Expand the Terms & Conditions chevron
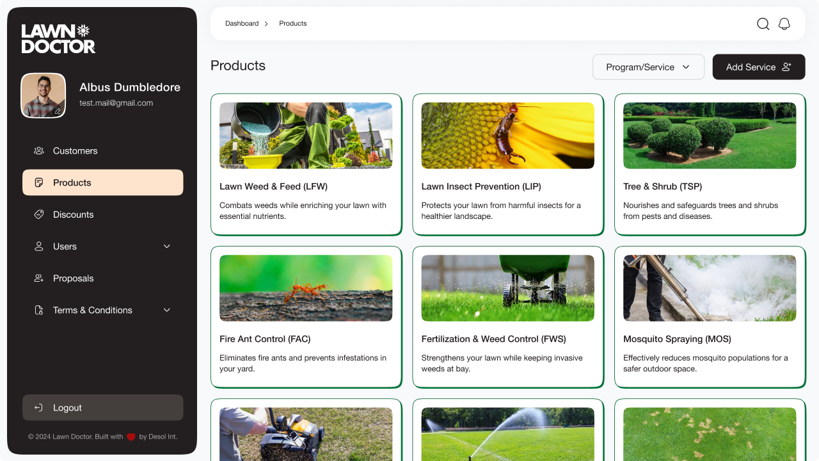The height and width of the screenshot is (461, 819). (x=167, y=310)
